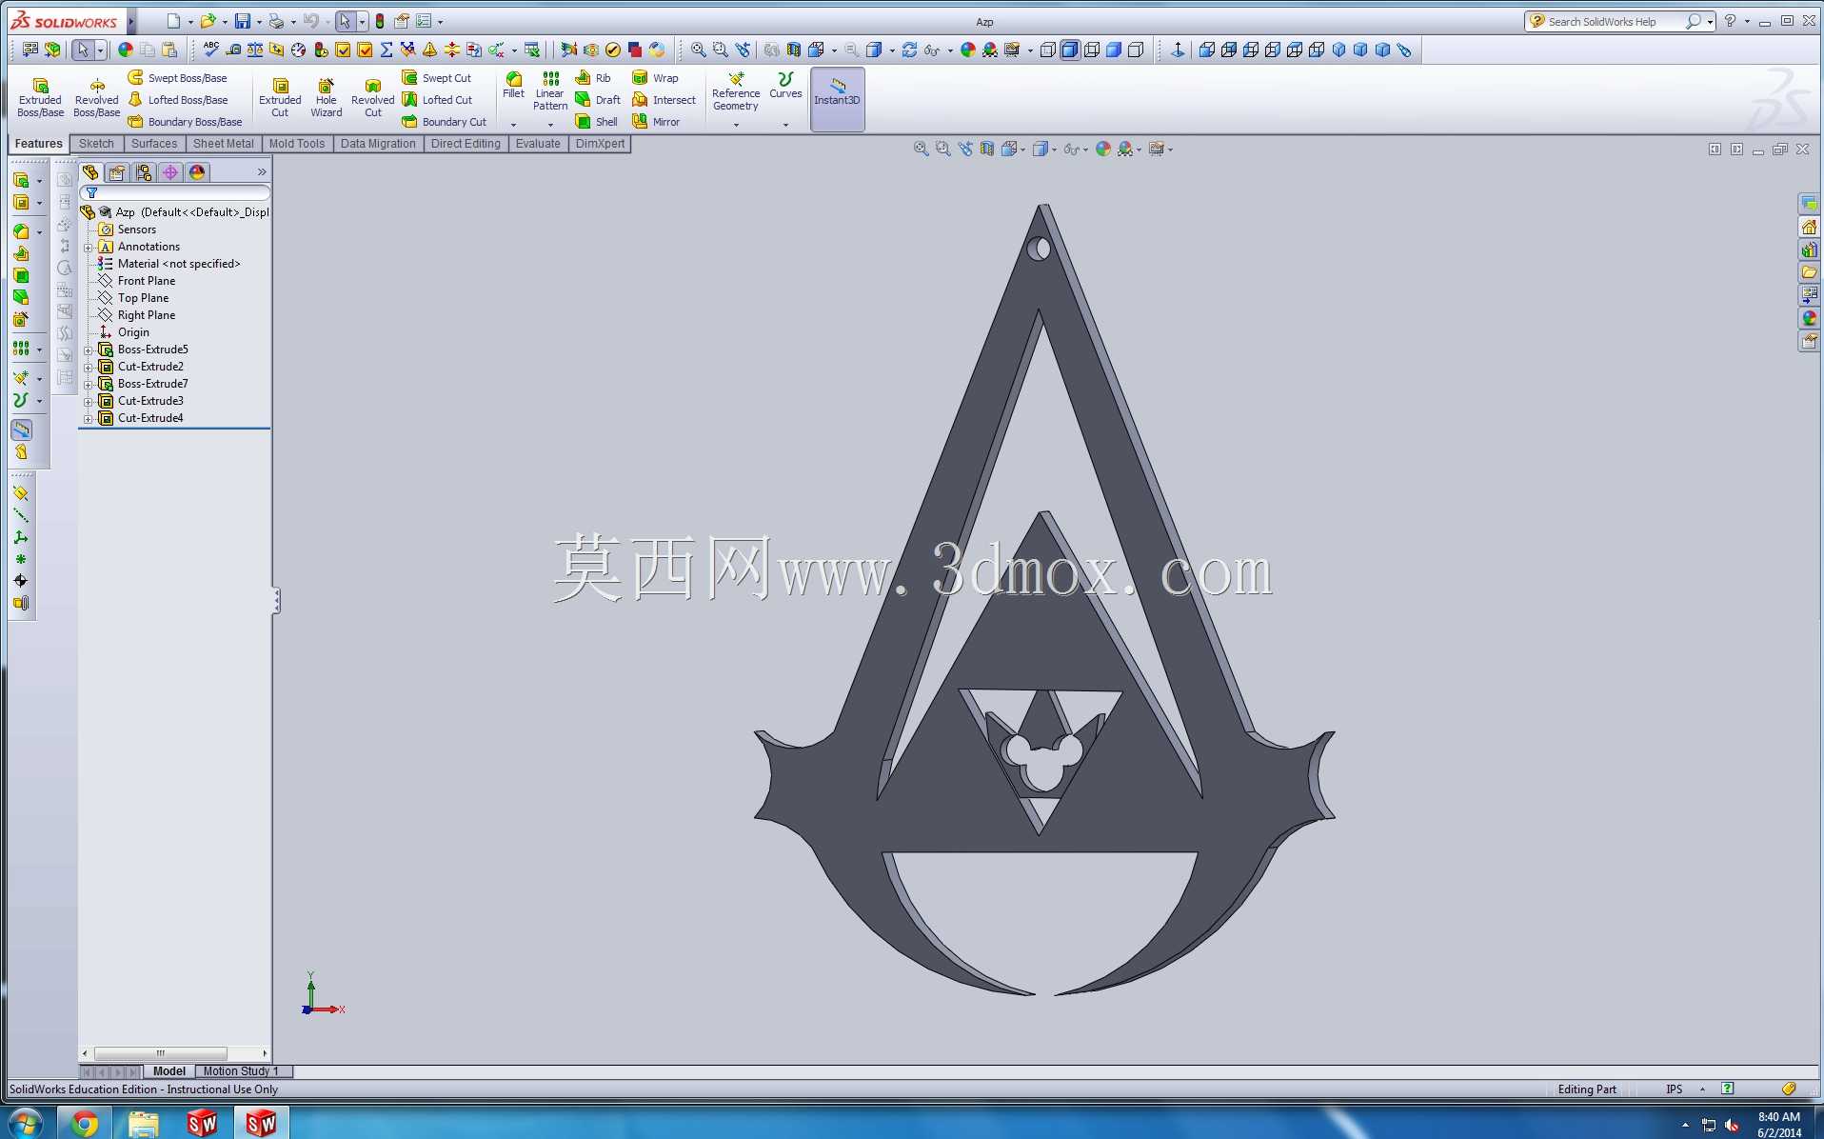The height and width of the screenshot is (1139, 1824).
Task: Open the Windows Start menu
Action: coord(25,1124)
